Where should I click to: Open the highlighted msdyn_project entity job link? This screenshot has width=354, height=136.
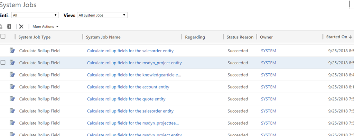(134, 63)
